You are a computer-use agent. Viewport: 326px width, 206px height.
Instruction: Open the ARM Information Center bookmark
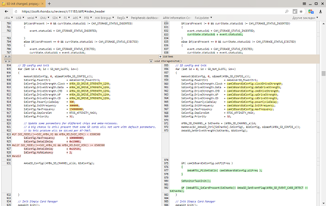click(177, 18)
